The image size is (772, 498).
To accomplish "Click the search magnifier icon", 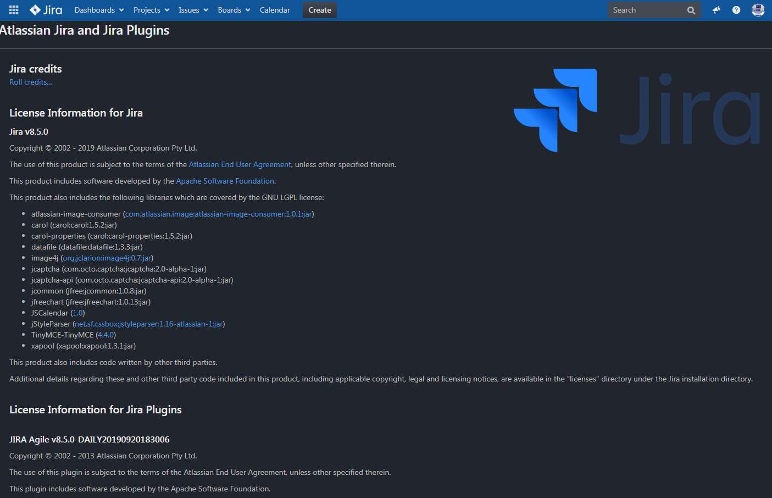I will pos(691,10).
